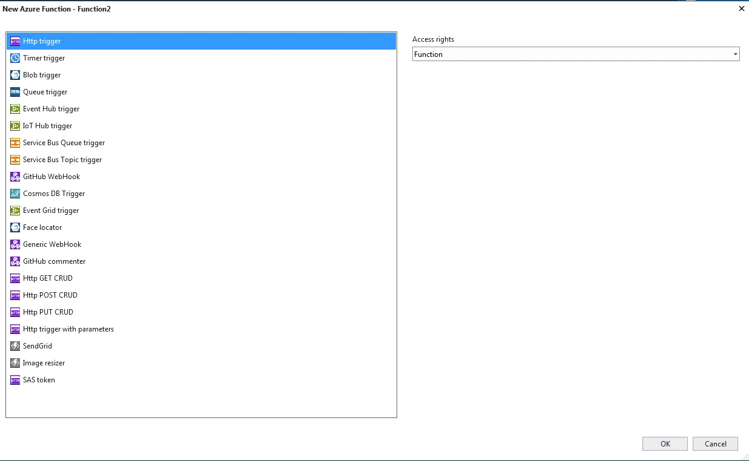Click the Service Bus Queue trigger icon
Image resolution: width=749 pixels, height=461 pixels.
point(15,143)
